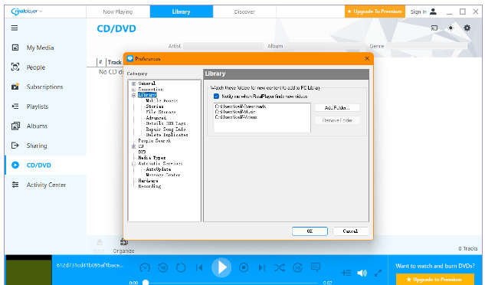This screenshot has width=485, height=285.
Task: Expand the CD category node
Action: 134,146
